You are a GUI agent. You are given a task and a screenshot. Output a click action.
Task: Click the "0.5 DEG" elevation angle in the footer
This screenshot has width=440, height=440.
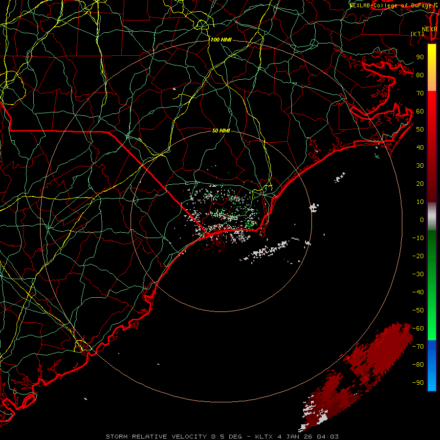tap(226, 437)
